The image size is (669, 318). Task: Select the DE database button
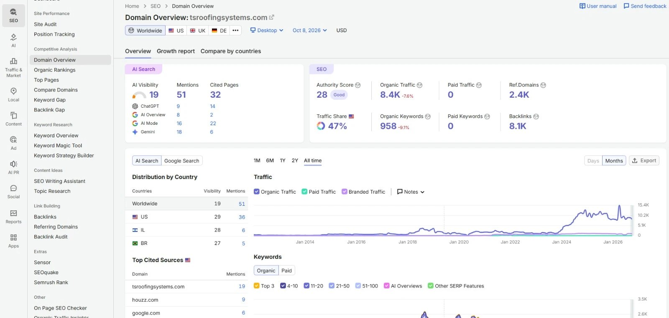(219, 30)
